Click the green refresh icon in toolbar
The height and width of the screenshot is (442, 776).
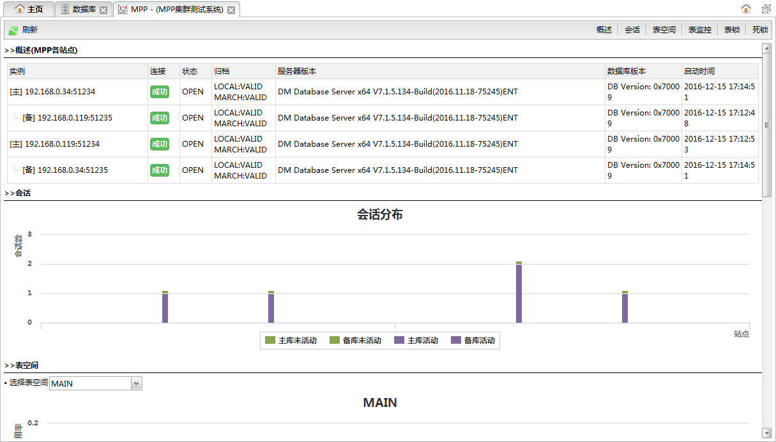pyautogui.click(x=13, y=30)
